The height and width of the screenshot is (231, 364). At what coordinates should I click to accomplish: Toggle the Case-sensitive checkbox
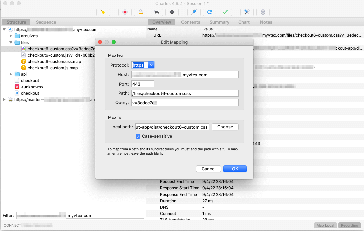pos(138,136)
